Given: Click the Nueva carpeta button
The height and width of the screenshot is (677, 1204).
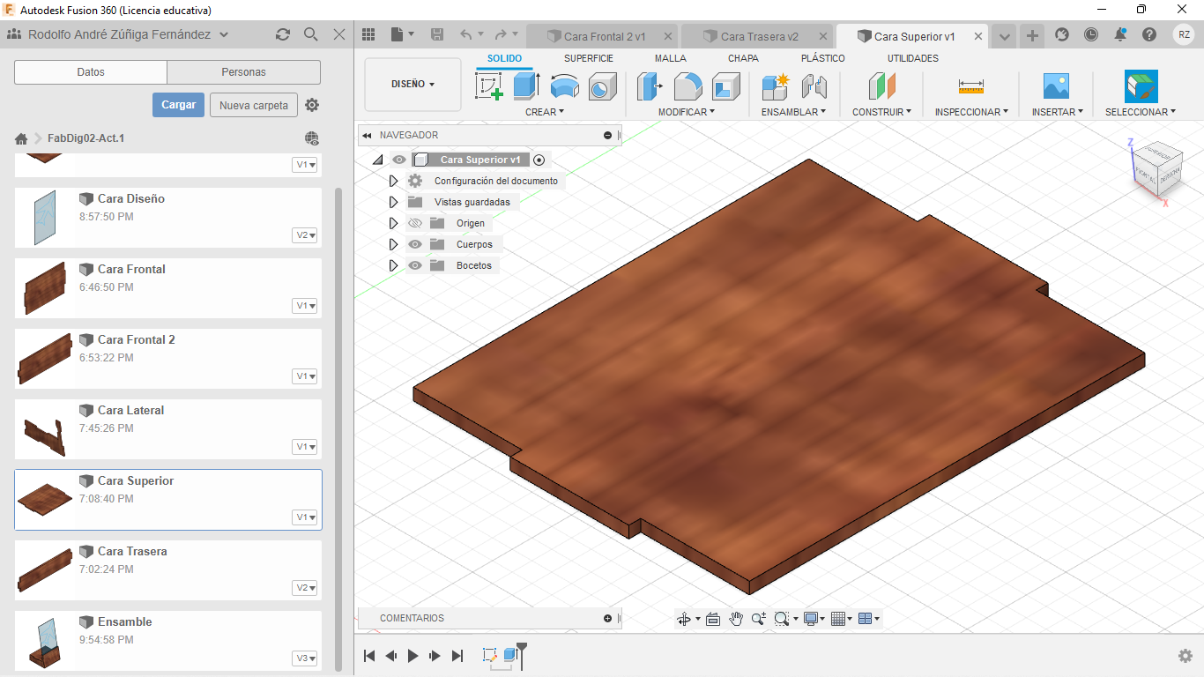Looking at the screenshot, I should (x=253, y=105).
